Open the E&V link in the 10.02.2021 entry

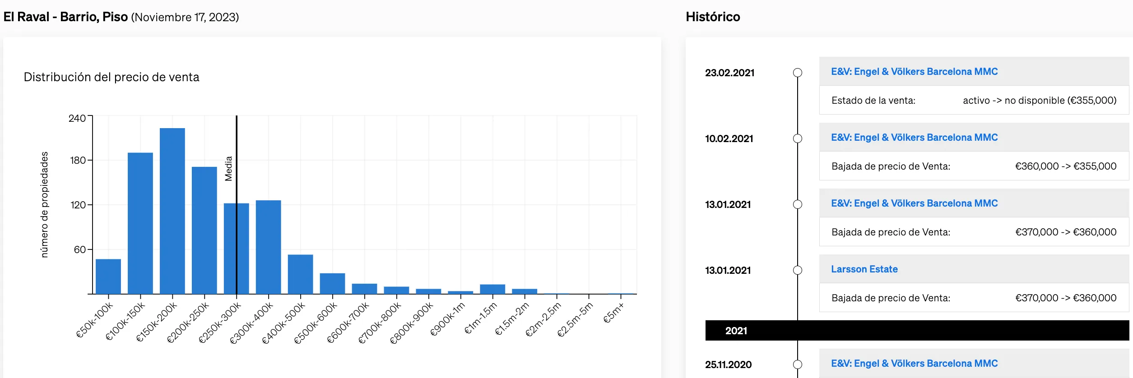[x=914, y=138]
